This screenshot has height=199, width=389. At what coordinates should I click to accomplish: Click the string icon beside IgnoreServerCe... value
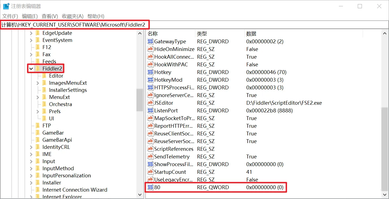[150, 95]
